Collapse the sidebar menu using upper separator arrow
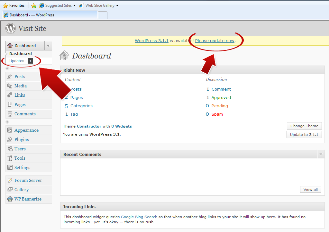This screenshot has width=329, height=232. [x=7, y=68]
